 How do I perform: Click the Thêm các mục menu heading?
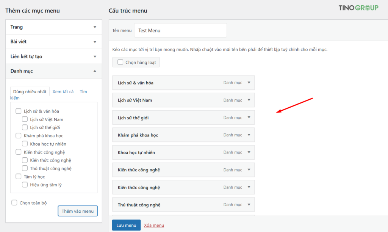(x=33, y=11)
